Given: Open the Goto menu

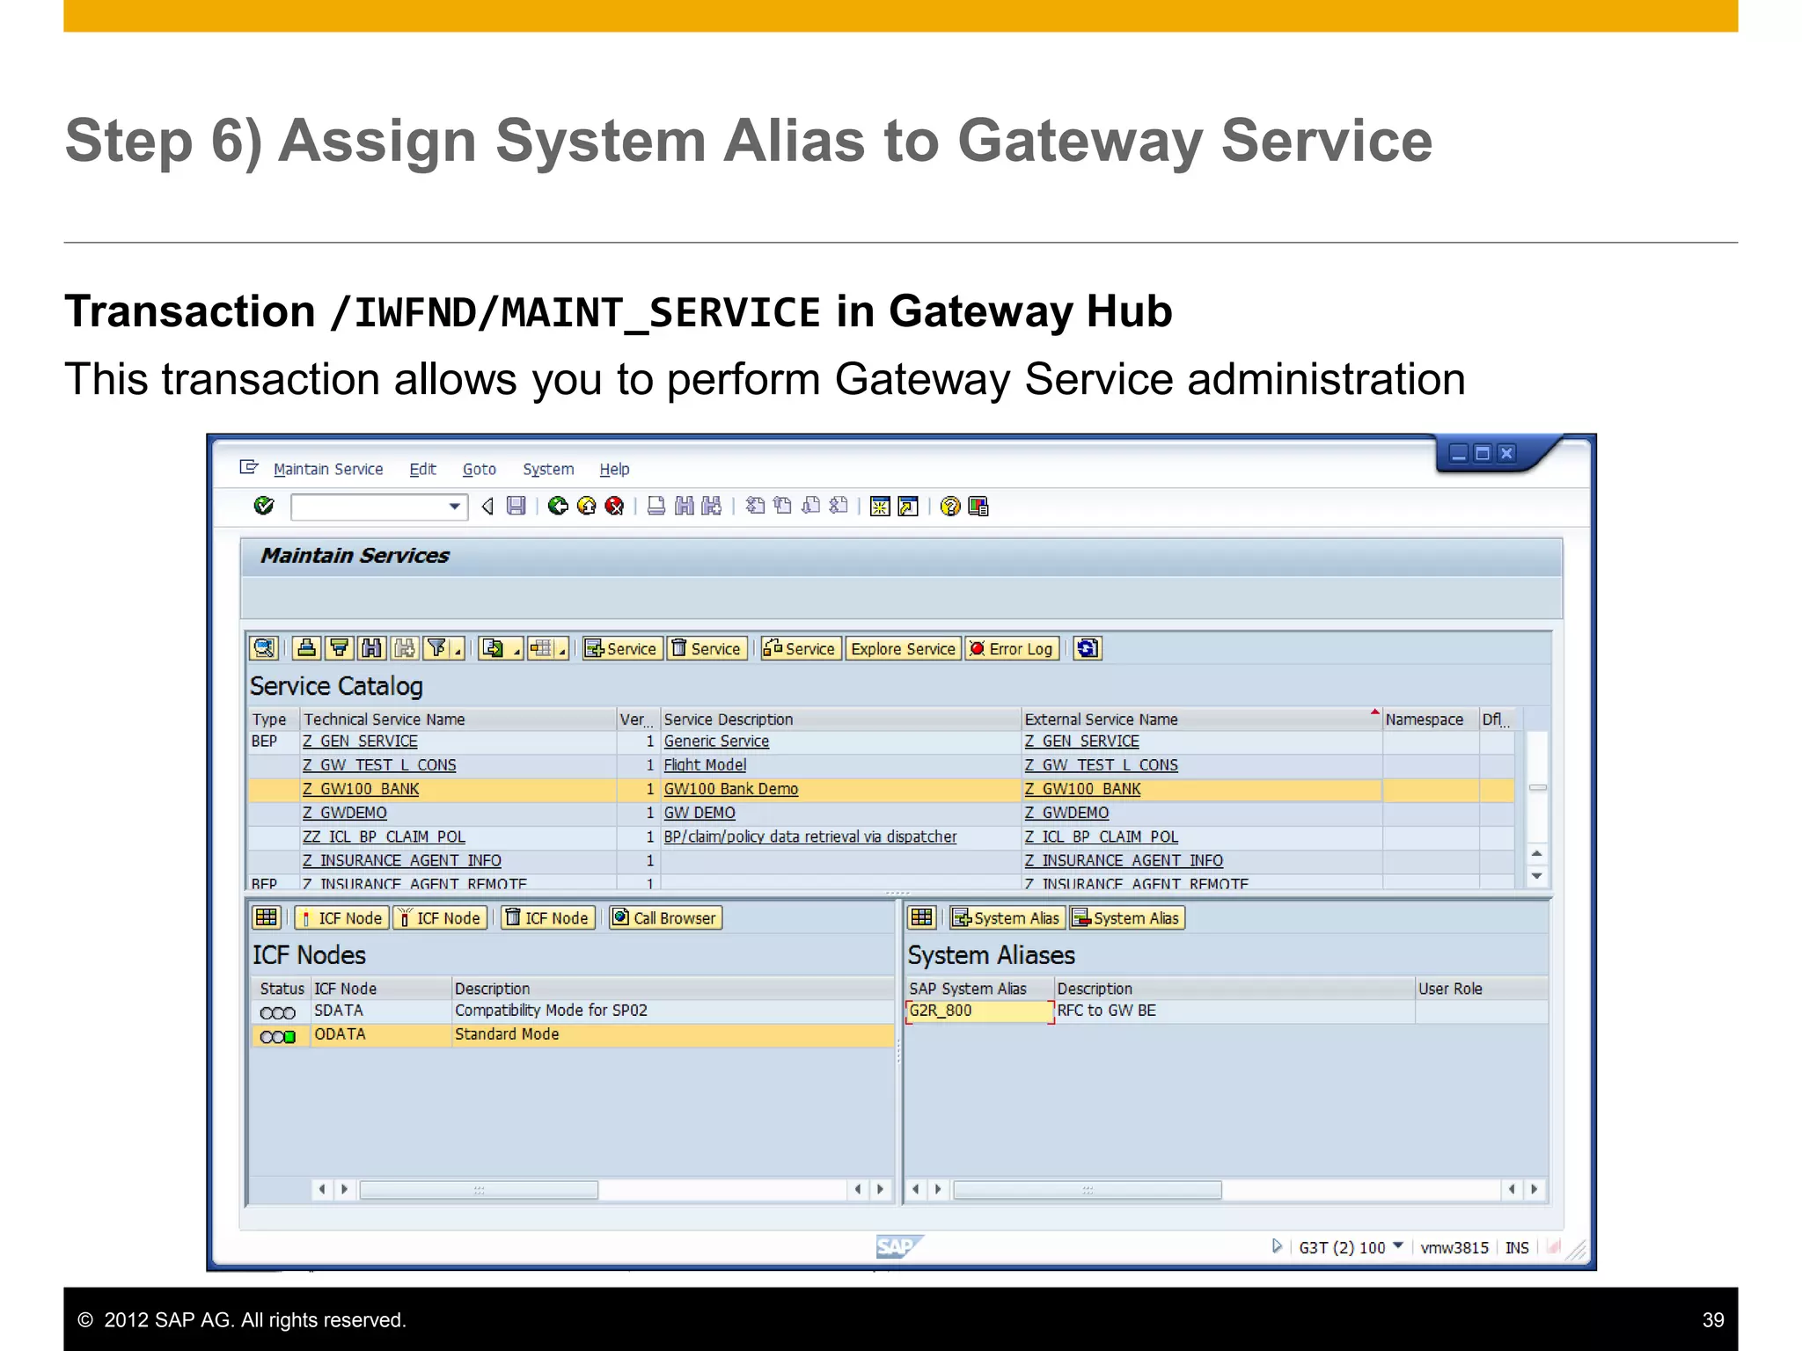Looking at the screenshot, I should [480, 469].
